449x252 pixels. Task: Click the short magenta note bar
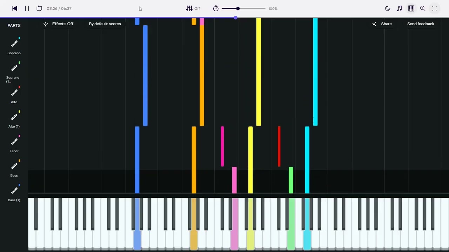pos(222,147)
